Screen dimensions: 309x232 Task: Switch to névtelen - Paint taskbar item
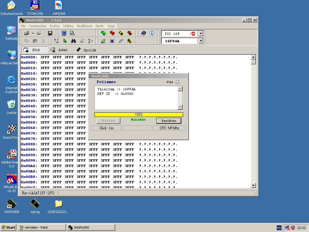[42, 227]
